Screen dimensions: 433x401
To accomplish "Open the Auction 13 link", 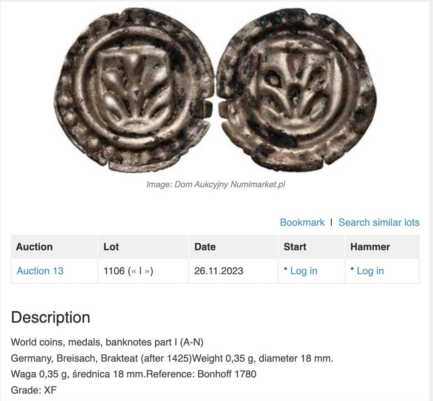I will (x=40, y=271).
